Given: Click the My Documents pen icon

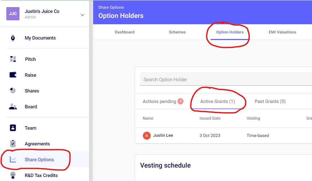Looking at the screenshot, I should [x=13, y=38].
